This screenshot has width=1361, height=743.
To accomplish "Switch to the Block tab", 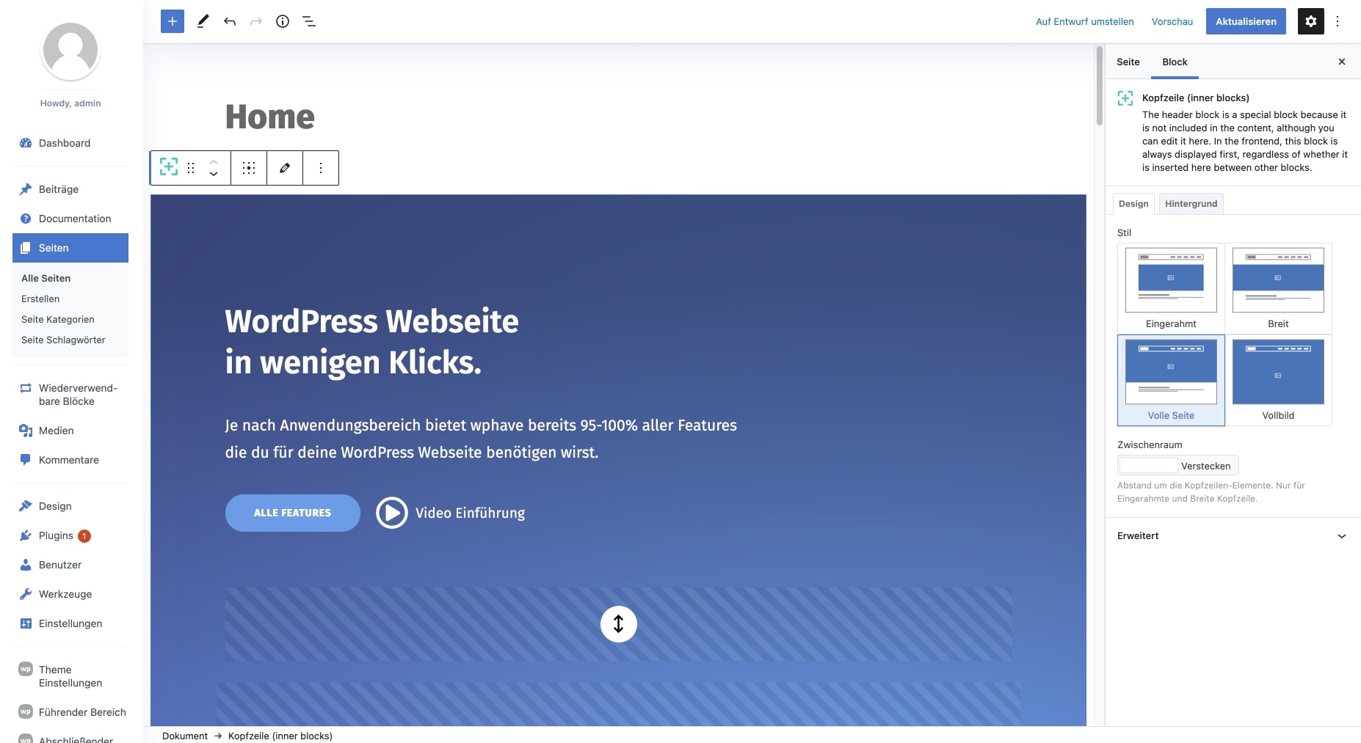I will (1175, 62).
